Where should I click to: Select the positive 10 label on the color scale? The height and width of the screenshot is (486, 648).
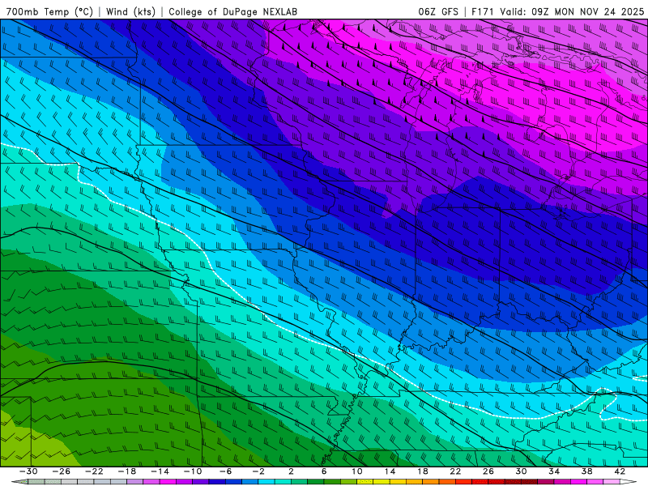(357, 471)
